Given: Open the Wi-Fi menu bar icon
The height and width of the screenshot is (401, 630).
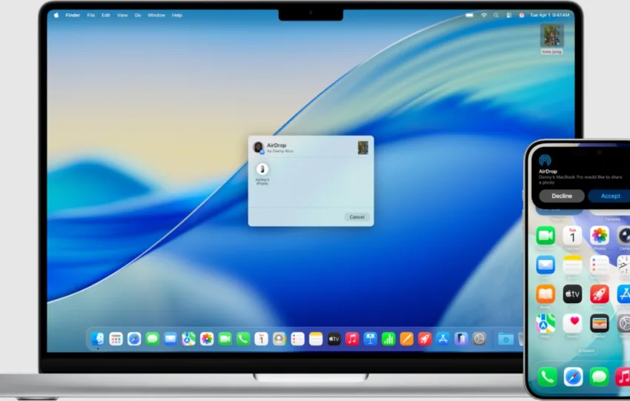Looking at the screenshot, I should [484, 15].
